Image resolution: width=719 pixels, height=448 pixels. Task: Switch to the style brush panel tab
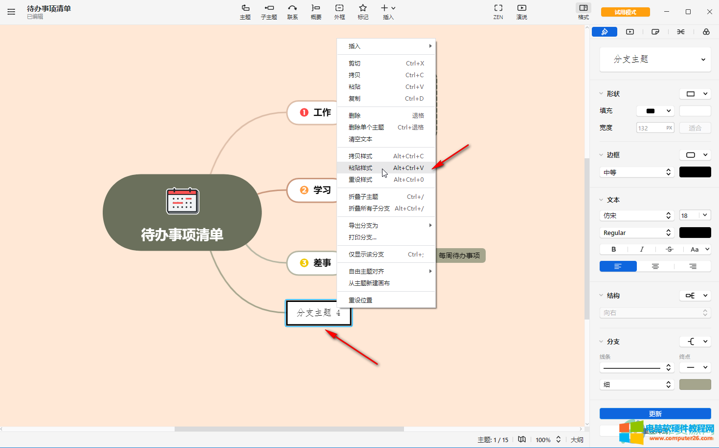(x=605, y=32)
